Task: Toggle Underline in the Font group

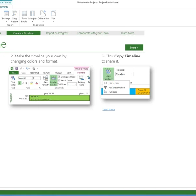Action: pos(26,83)
